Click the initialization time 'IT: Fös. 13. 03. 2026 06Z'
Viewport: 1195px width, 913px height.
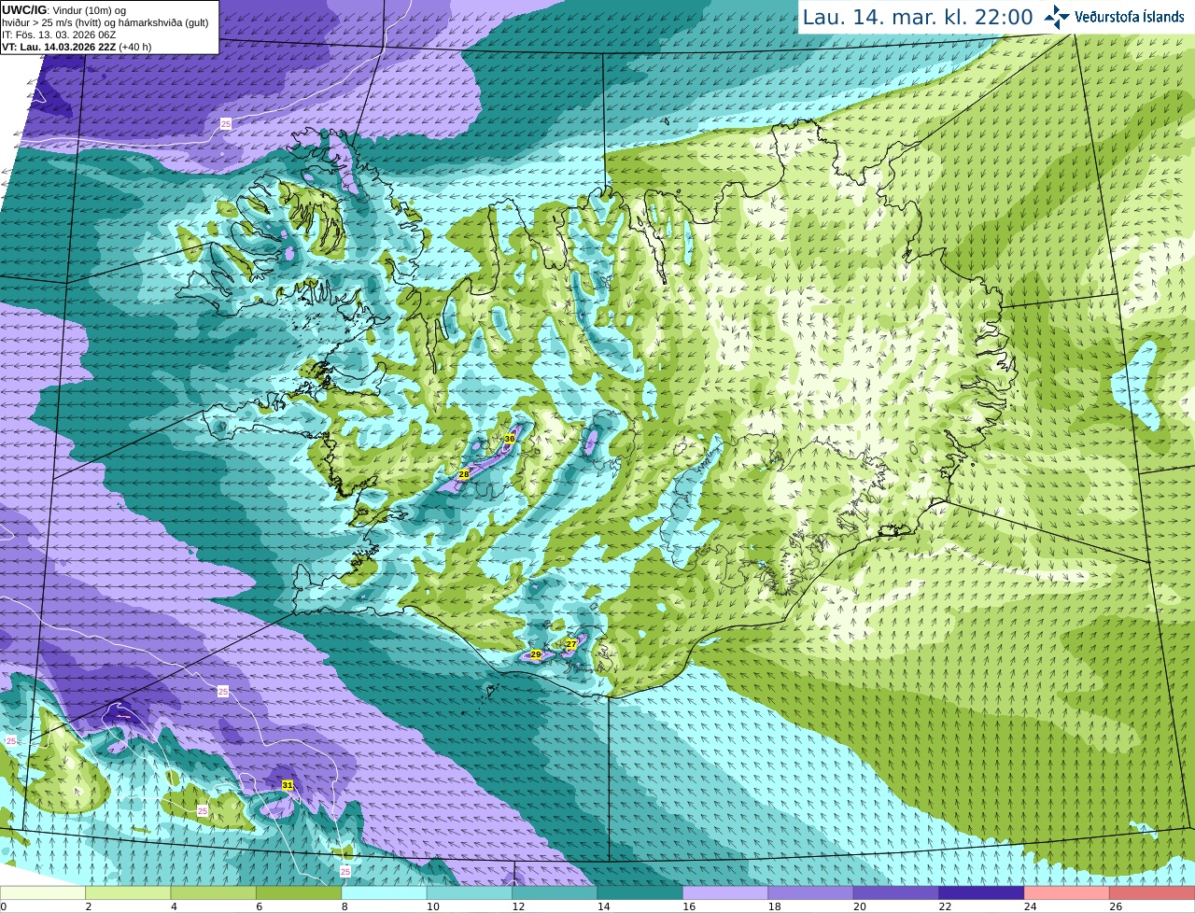[x=59, y=35]
